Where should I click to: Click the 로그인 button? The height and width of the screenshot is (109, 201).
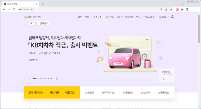click(x=33, y=23)
